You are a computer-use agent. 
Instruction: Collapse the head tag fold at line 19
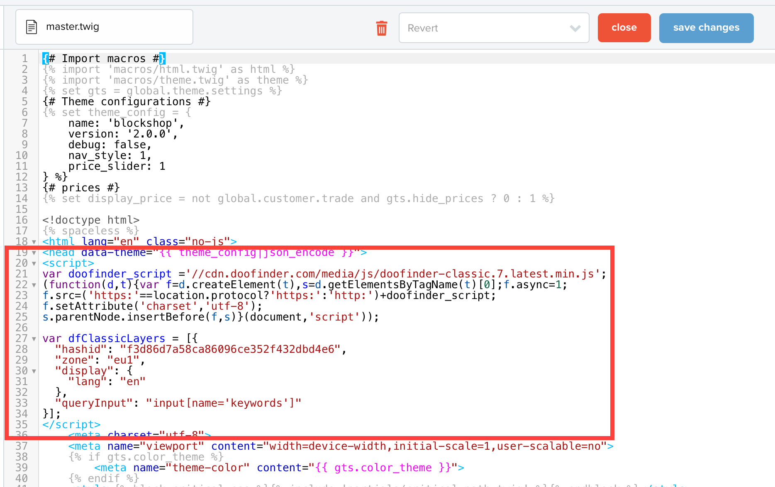34,253
